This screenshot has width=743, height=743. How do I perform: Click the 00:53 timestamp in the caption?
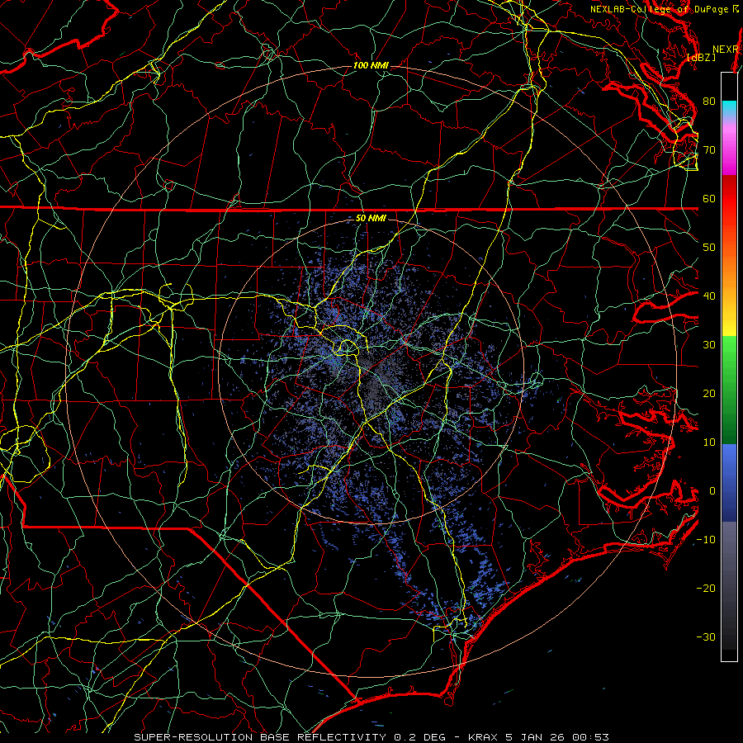point(590,737)
